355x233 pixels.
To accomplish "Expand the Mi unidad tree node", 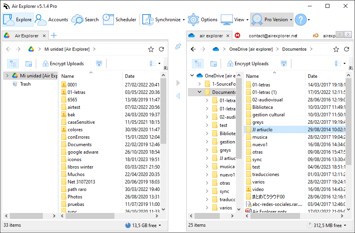I will click(7, 75).
